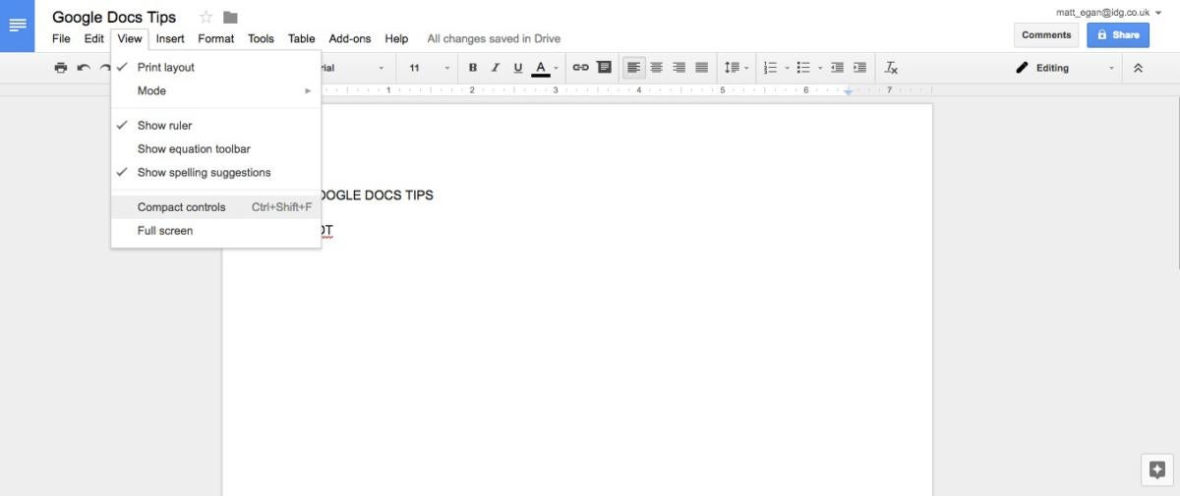Click the Clear formatting icon

click(891, 68)
